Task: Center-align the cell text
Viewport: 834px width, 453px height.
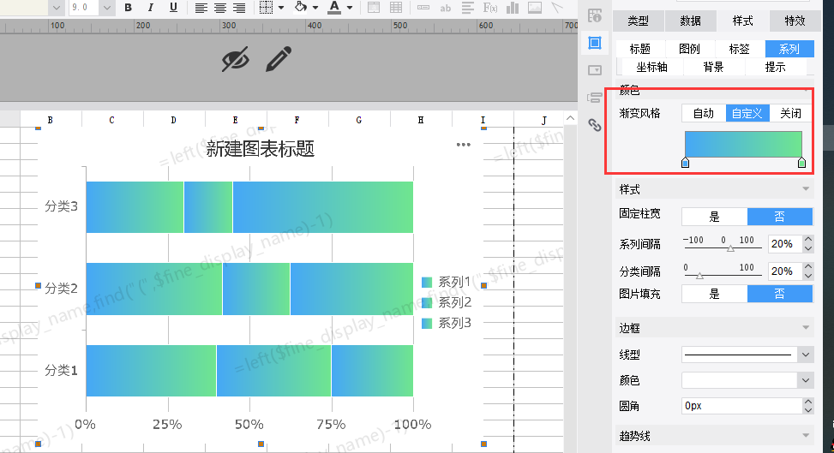Action: click(x=220, y=8)
